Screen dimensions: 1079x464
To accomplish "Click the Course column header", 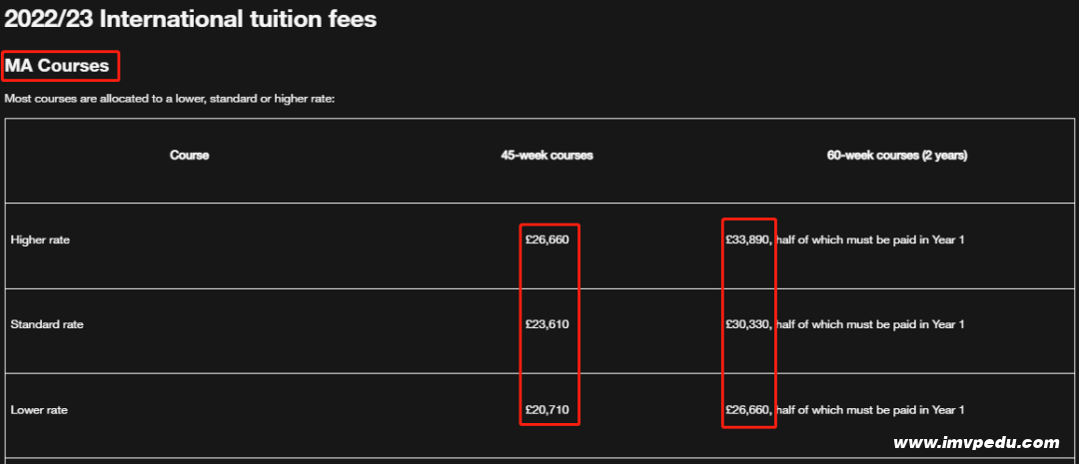I will [x=189, y=156].
